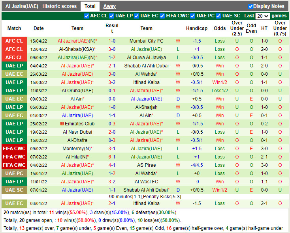Click red card icon beside Emirates Club
This screenshot has width=290, height=233.
point(62,124)
